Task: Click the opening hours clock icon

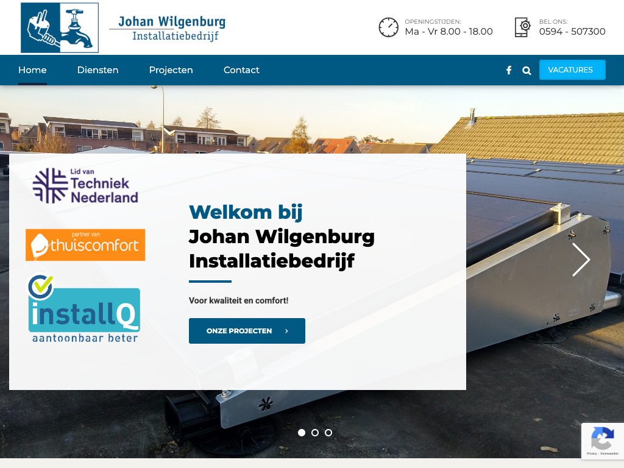Action: (x=388, y=27)
